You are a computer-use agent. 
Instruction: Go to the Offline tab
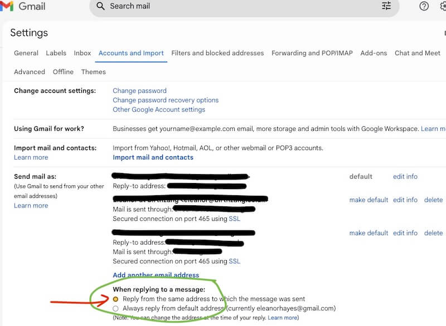click(x=63, y=72)
